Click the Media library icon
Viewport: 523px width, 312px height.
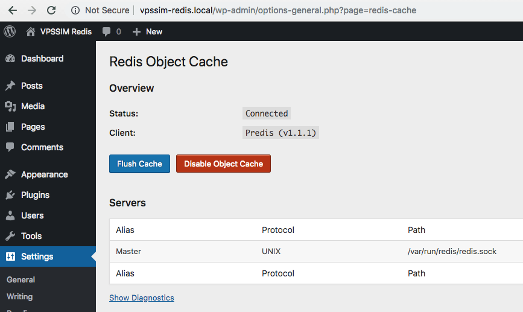(10, 106)
